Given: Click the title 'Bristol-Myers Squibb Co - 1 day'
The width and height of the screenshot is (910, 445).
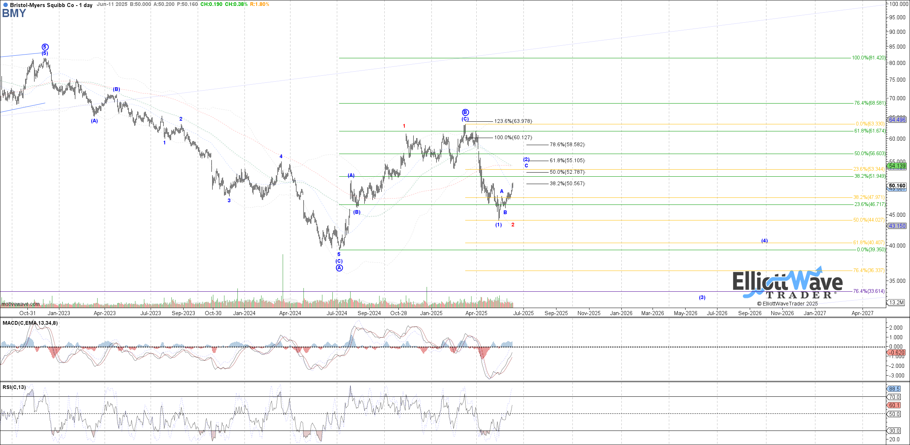Looking at the screenshot, I should click(51, 5).
